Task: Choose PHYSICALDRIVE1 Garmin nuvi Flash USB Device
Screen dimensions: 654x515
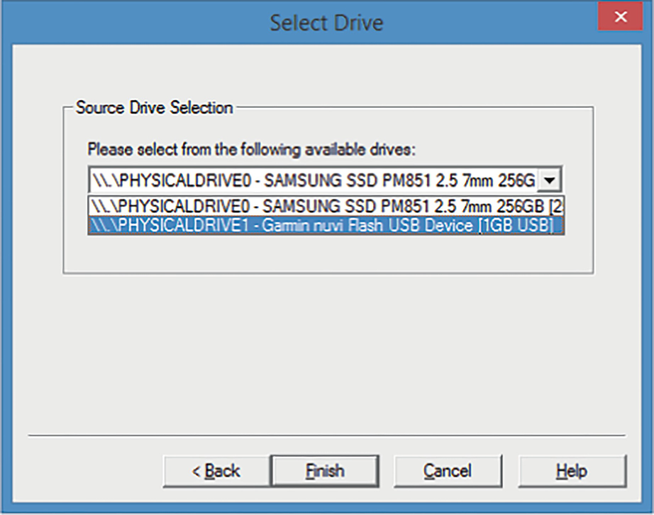Action: pyautogui.click(x=326, y=226)
